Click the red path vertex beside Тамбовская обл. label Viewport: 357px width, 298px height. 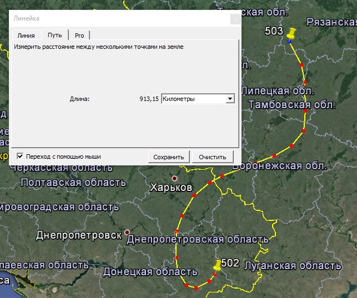tap(306, 111)
